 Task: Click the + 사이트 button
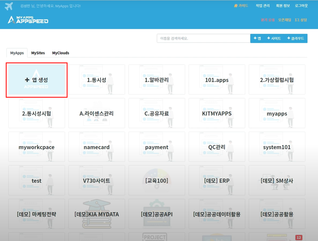point(274,38)
